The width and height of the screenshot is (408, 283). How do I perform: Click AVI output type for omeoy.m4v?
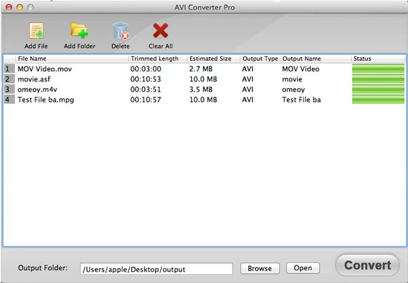[248, 90]
